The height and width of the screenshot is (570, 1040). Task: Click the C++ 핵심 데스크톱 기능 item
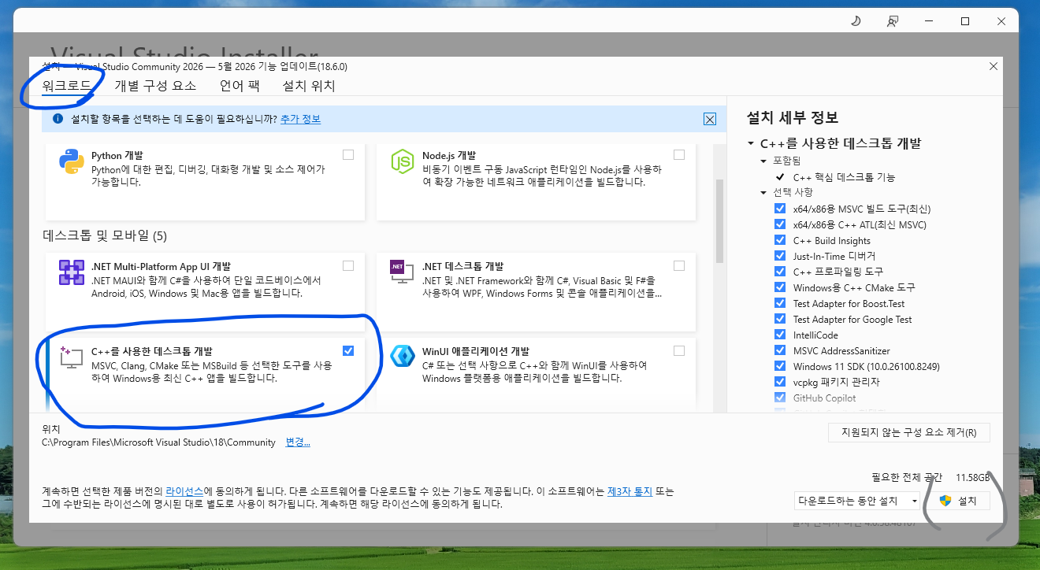(844, 177)
